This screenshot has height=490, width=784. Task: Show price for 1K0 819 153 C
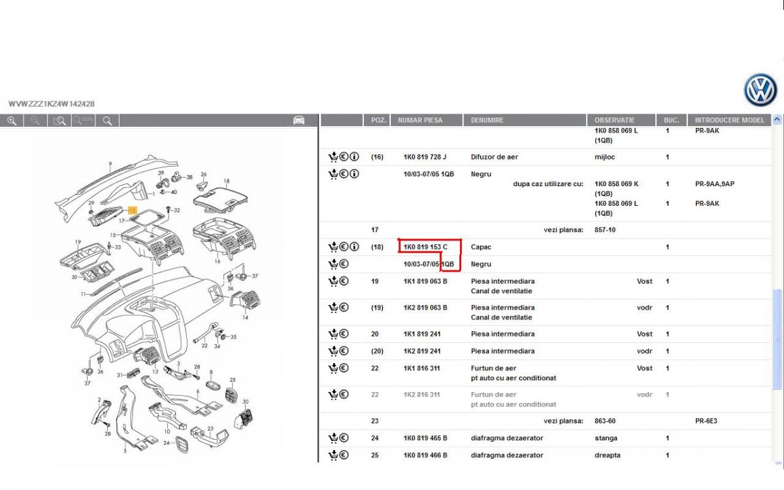(x=343, y=247)
